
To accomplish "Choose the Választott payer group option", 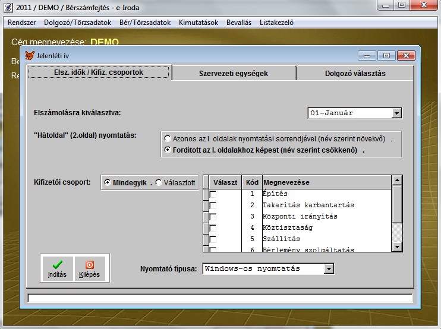I will click(x=158, y=183).
